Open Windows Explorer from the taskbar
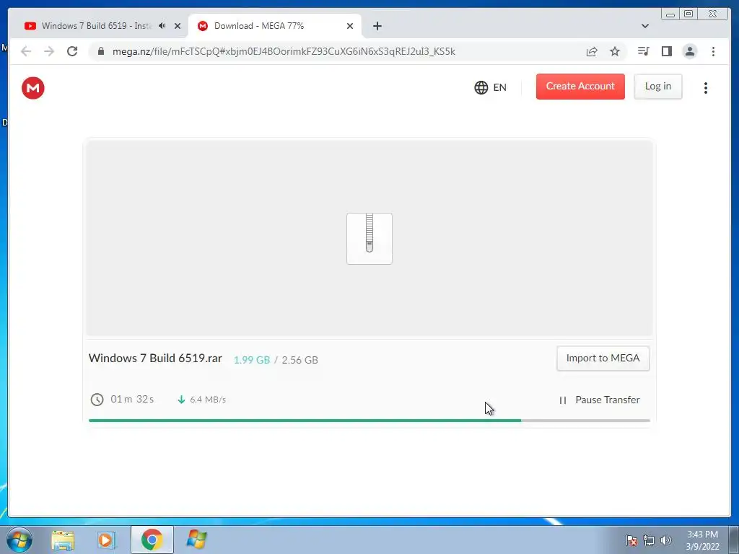 (x=63, y=540)
